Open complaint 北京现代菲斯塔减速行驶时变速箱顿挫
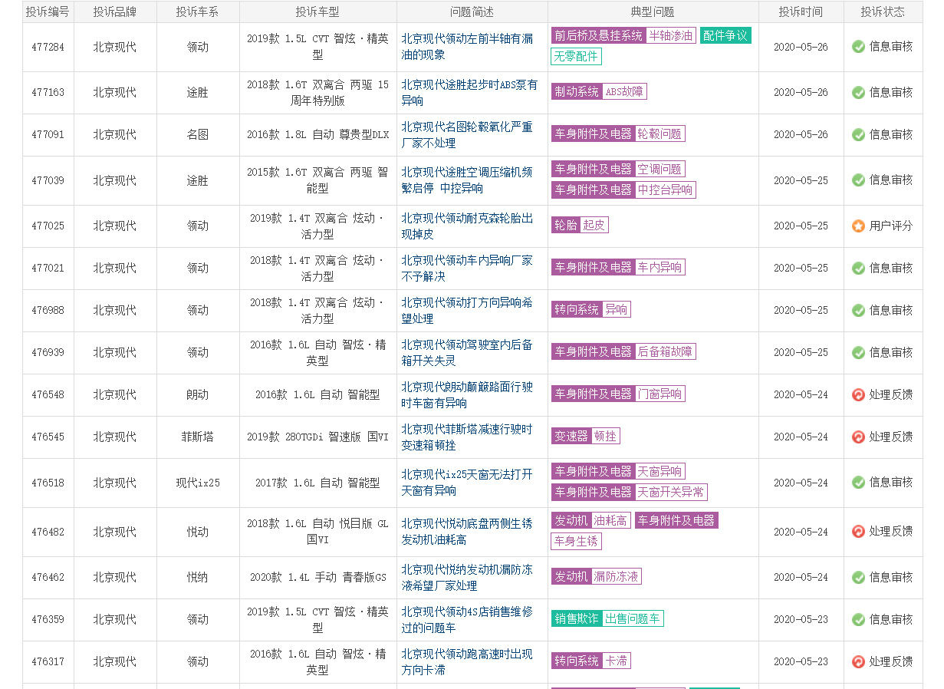Screen dimensions: 944x689 point(467,437)
